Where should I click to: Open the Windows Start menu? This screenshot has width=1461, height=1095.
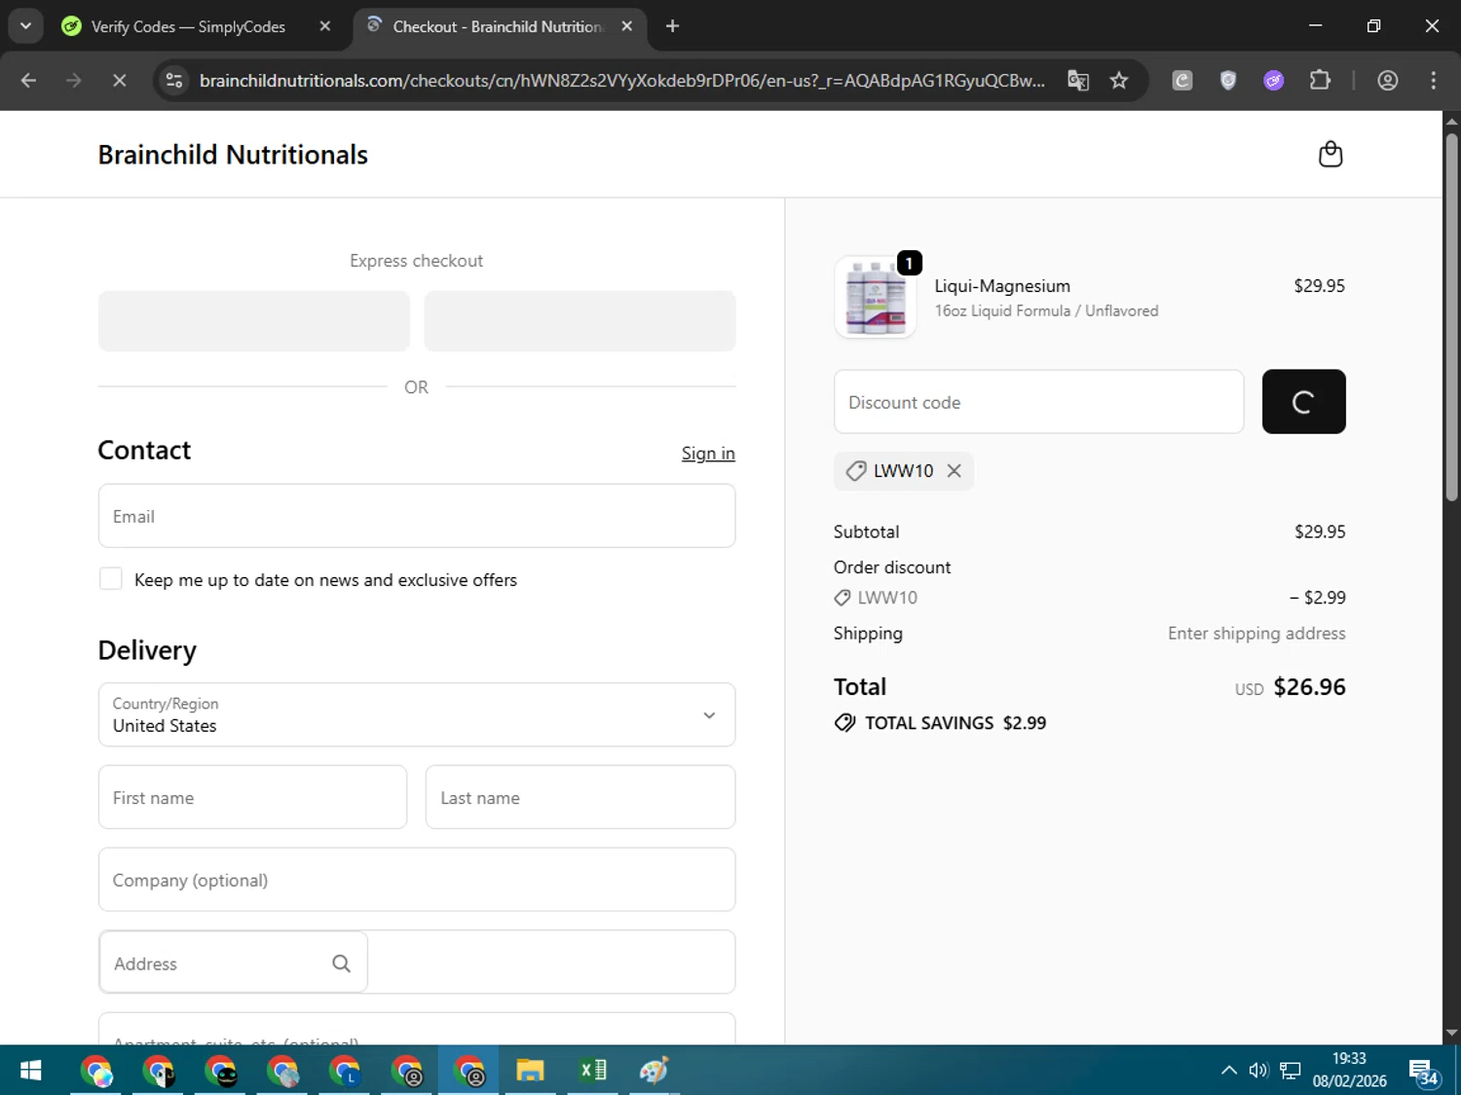(x=30, y=1071)
